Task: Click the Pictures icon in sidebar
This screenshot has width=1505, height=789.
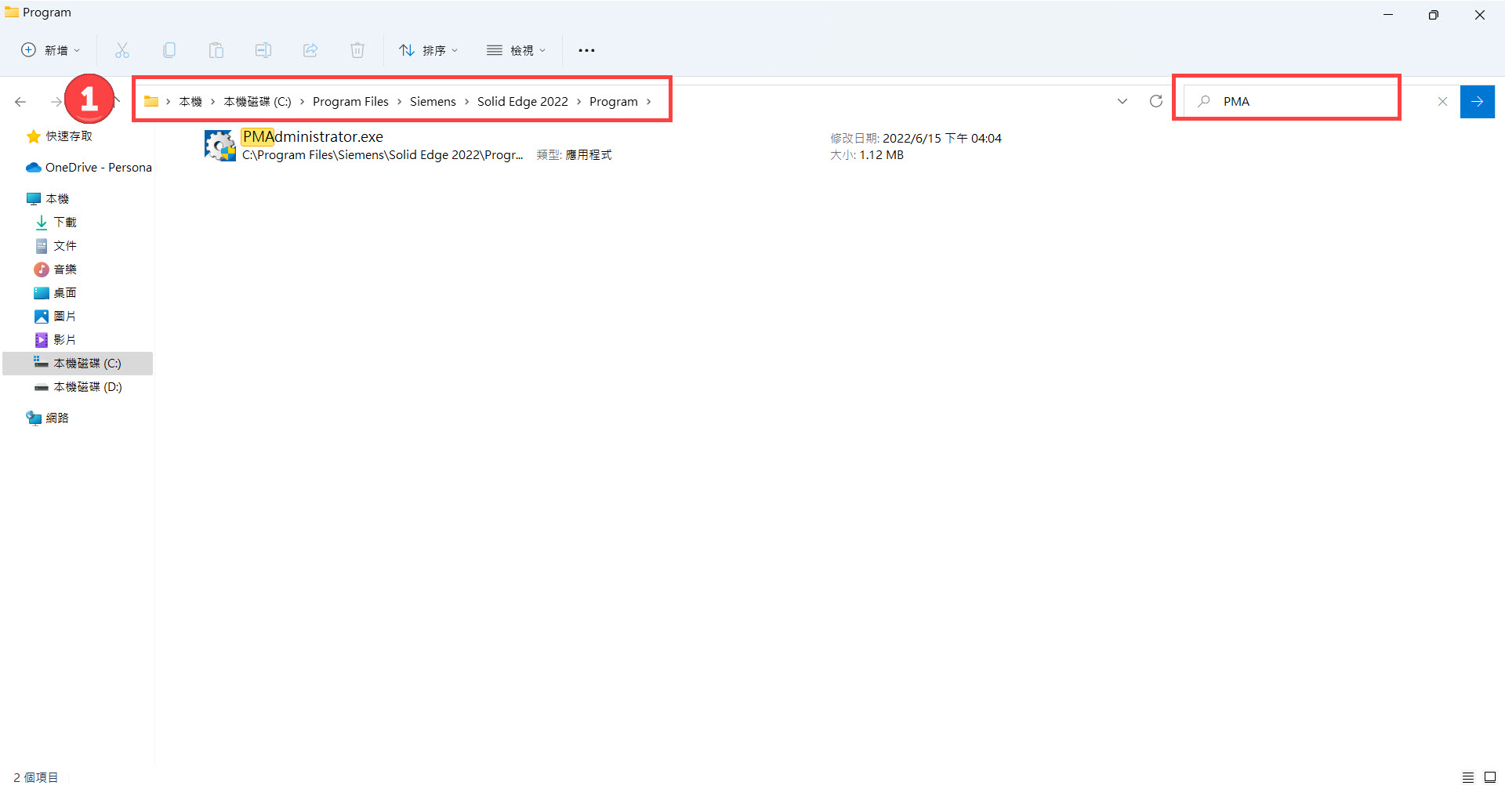Action: (42, 317)
